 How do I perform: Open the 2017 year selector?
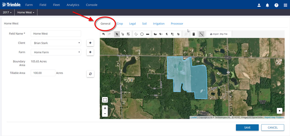point(7,12)
